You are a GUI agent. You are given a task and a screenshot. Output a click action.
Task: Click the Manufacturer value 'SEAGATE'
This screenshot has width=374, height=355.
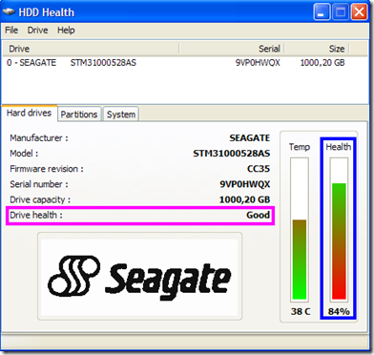(250, 138)
